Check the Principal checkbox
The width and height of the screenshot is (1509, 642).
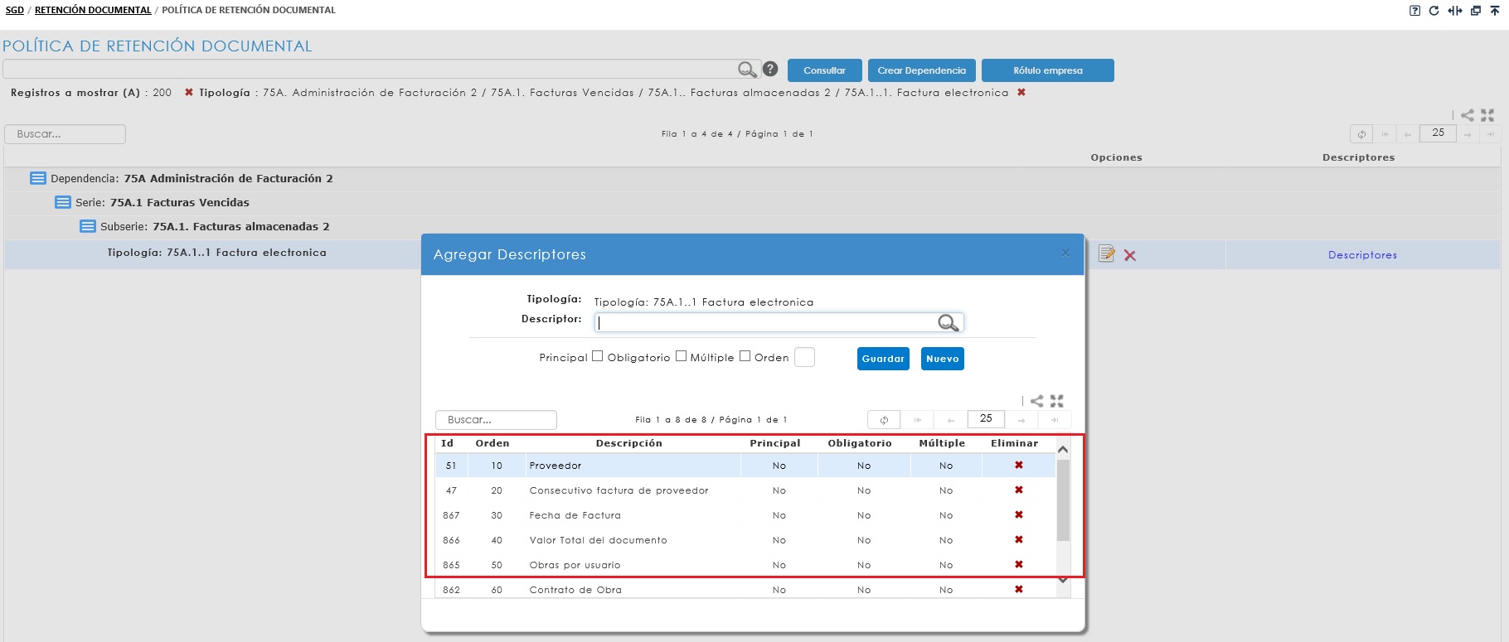597,356
